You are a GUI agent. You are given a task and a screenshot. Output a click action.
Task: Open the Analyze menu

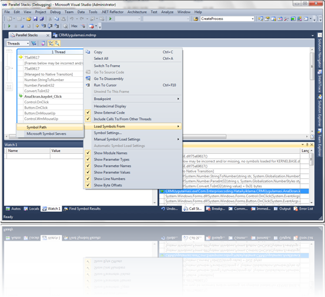167,12
